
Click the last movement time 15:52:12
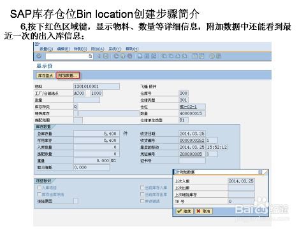217,147
